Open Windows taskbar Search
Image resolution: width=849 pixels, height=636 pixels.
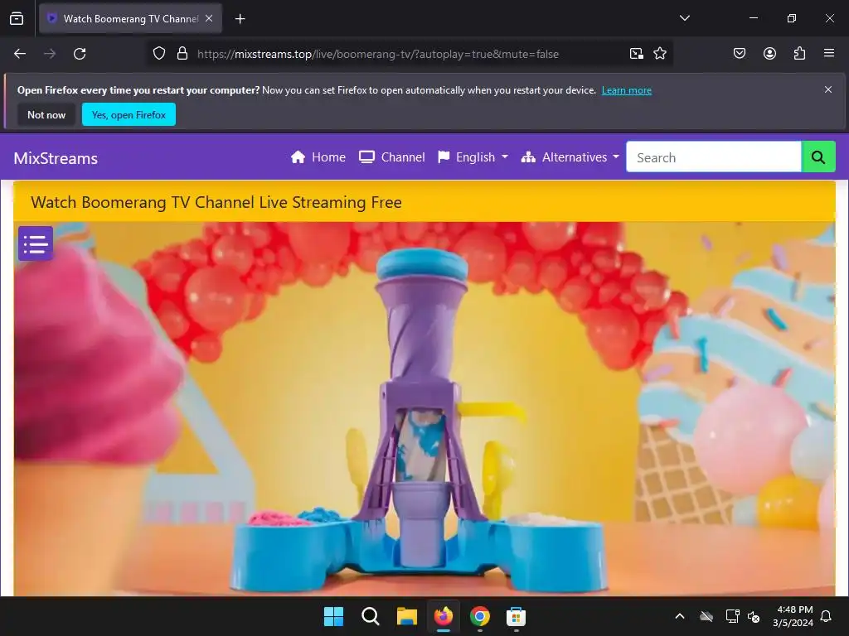click(371, 616)
